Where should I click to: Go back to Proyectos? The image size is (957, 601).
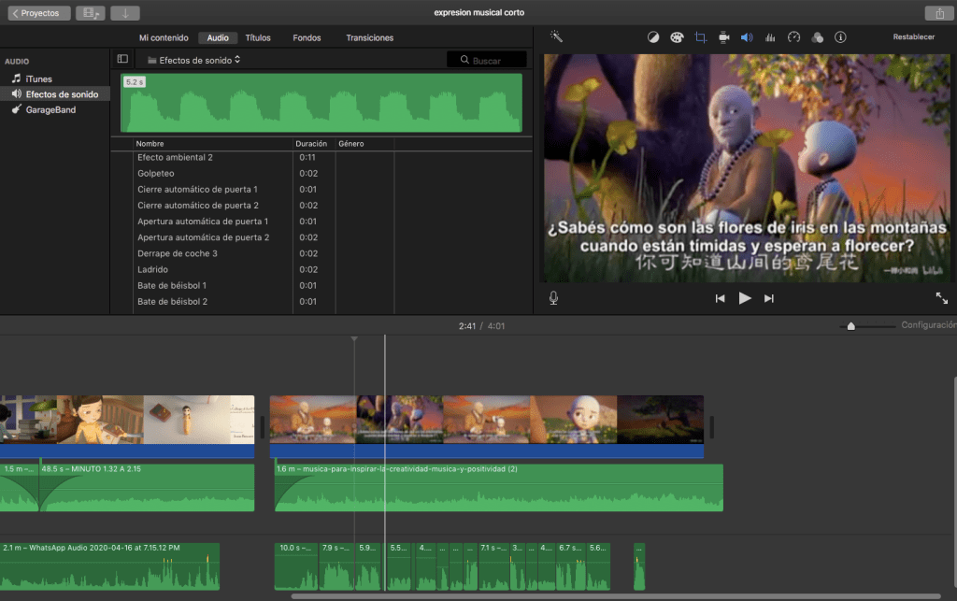[35, 13]
